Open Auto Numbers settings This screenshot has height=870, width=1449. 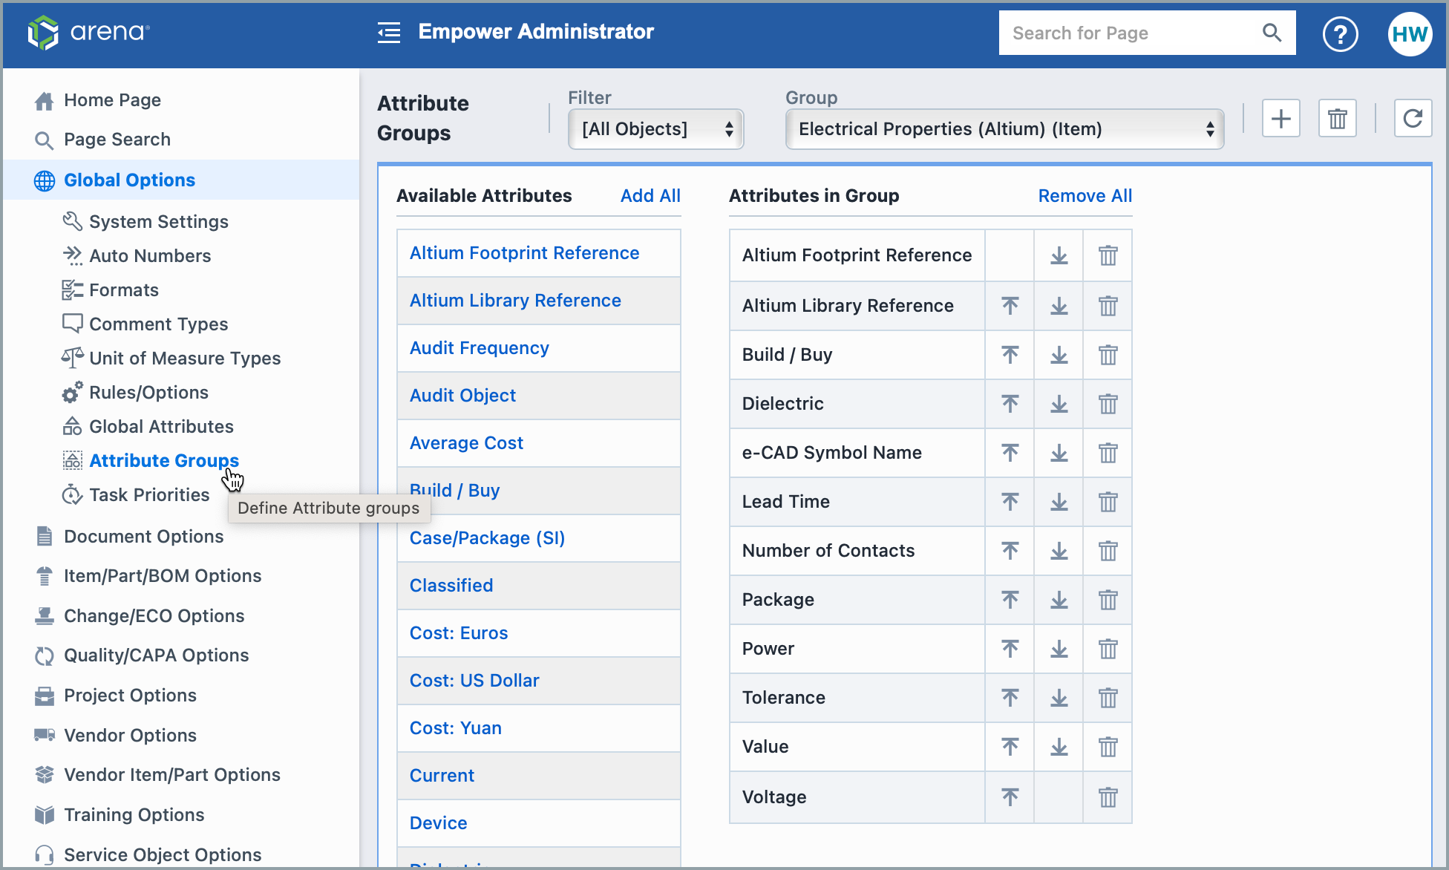coord(150,255)
